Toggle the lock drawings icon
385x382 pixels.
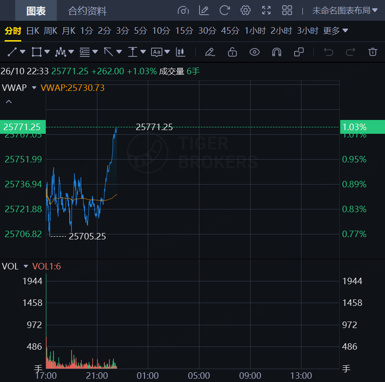coord(232,52)
